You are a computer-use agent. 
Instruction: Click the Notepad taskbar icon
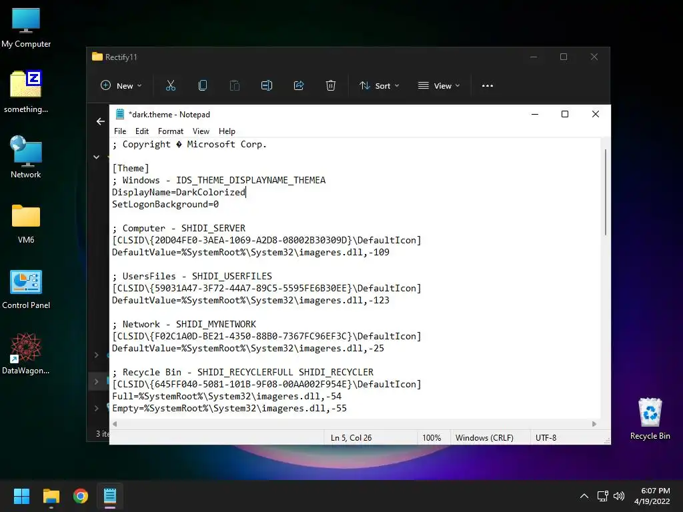coord(110,496)
